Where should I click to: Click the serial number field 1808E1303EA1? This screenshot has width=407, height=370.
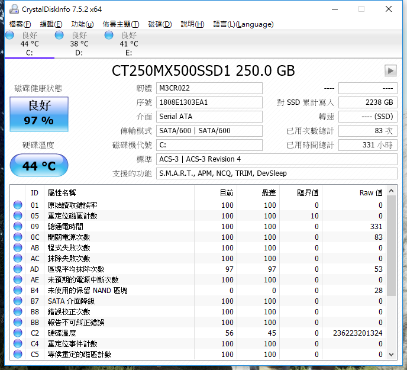pos(209,102)
